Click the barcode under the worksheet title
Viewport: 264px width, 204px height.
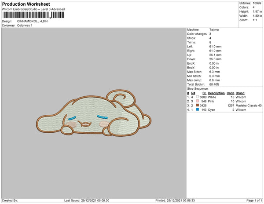(33, 15)
